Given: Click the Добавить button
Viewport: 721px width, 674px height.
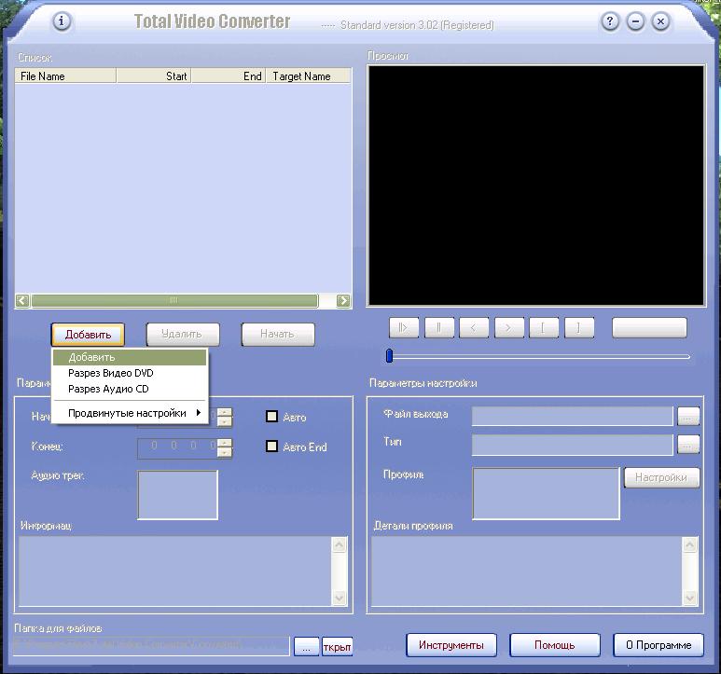Looking at the screenshot, I should point(88,335).
